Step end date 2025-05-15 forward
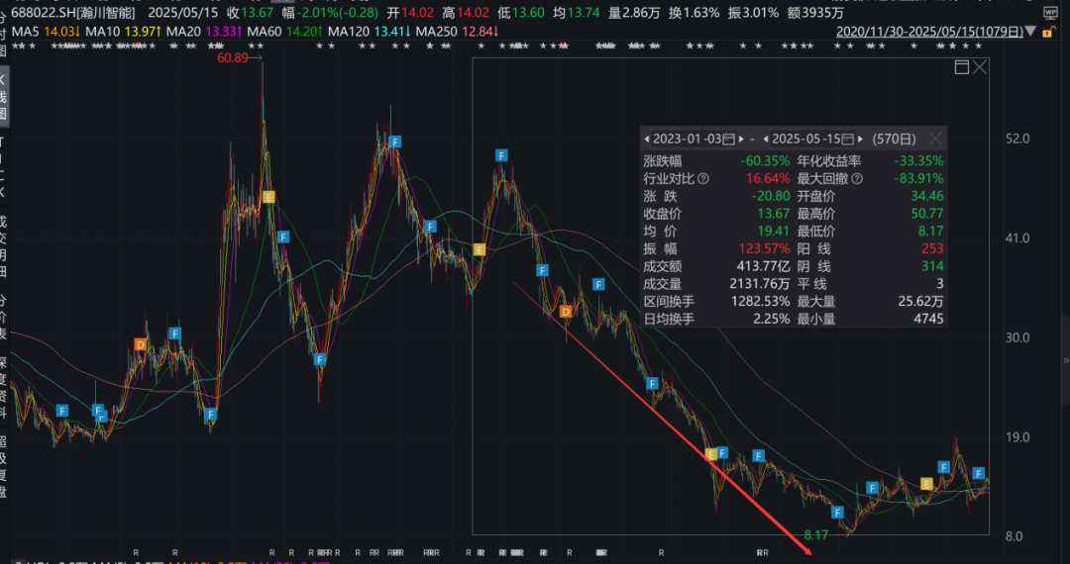This screenshot has width=1070, height=564. (861, 140)
